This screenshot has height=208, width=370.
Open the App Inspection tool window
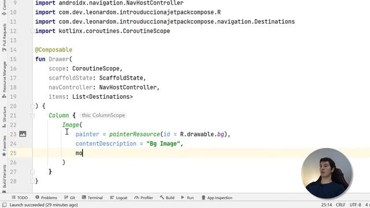coord(217,198)
